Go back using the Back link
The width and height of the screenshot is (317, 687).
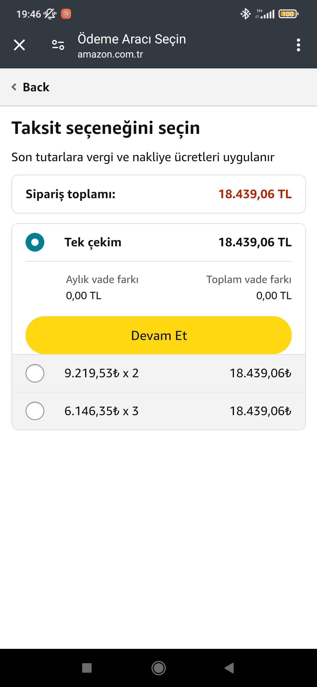[x=36, y=87]
